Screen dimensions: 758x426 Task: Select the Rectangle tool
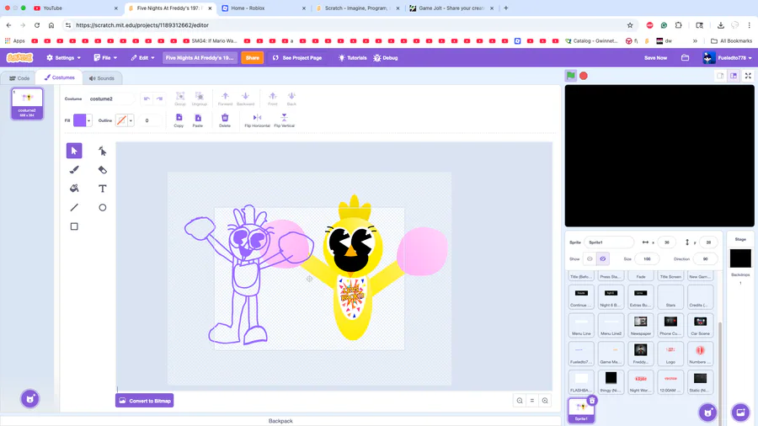74,226
